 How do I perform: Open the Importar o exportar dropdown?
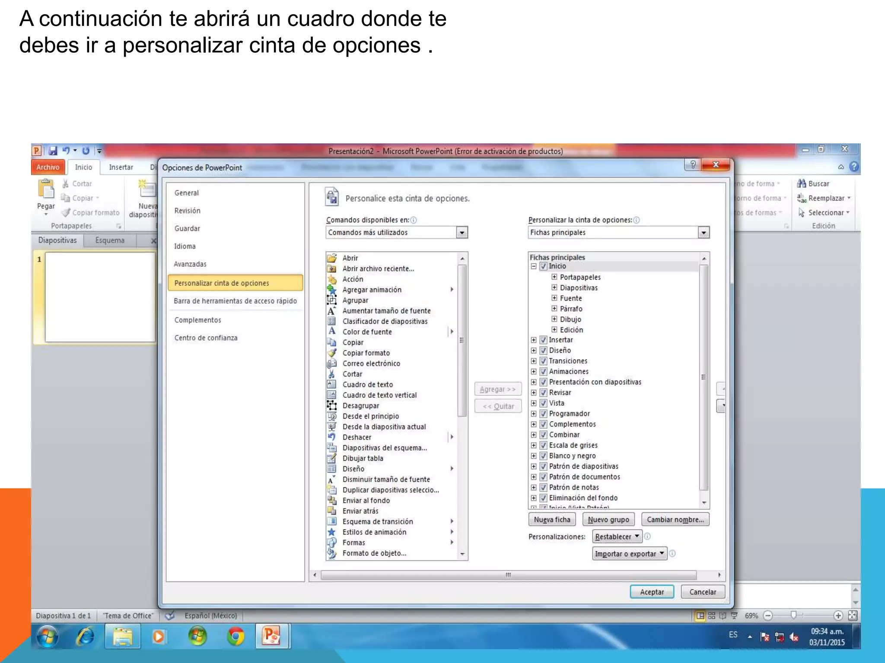(630, 554)
